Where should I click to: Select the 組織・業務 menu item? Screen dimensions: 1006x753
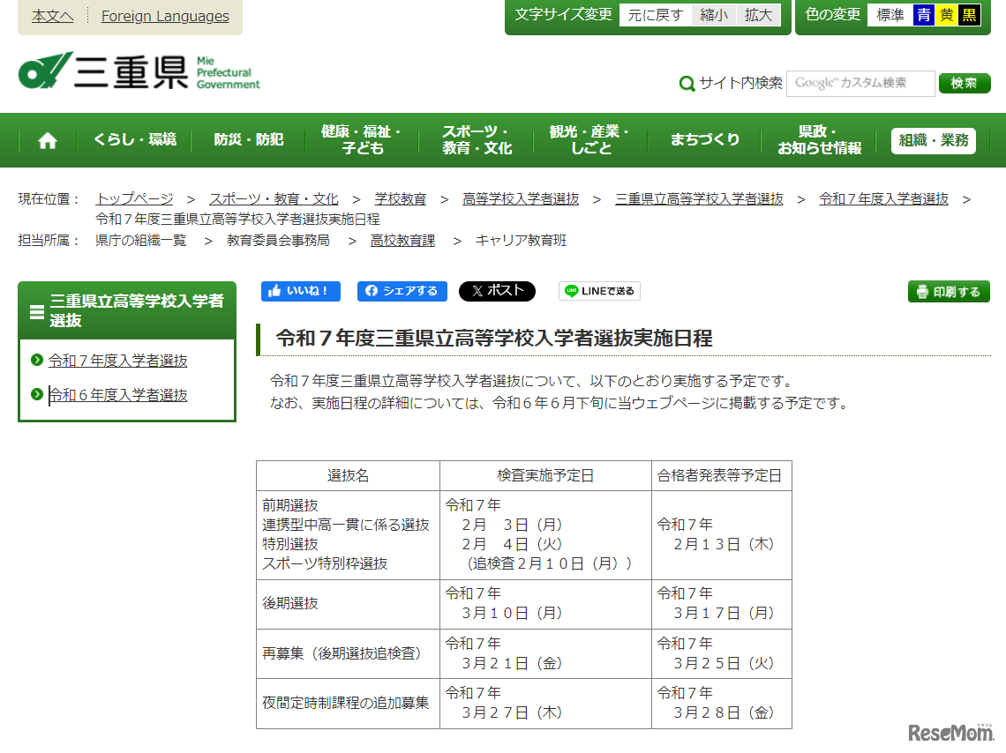click(933, 139)
